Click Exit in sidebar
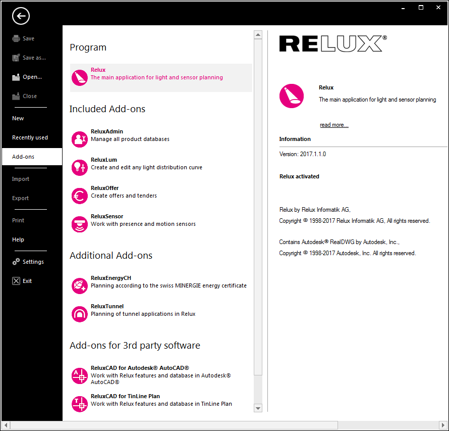 27,281
